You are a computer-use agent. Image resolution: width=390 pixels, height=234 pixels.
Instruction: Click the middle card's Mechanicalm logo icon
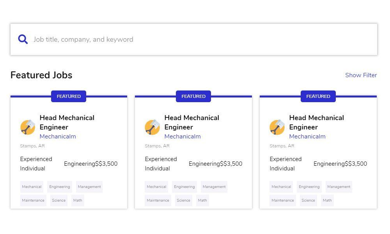[x=152, y=127]
